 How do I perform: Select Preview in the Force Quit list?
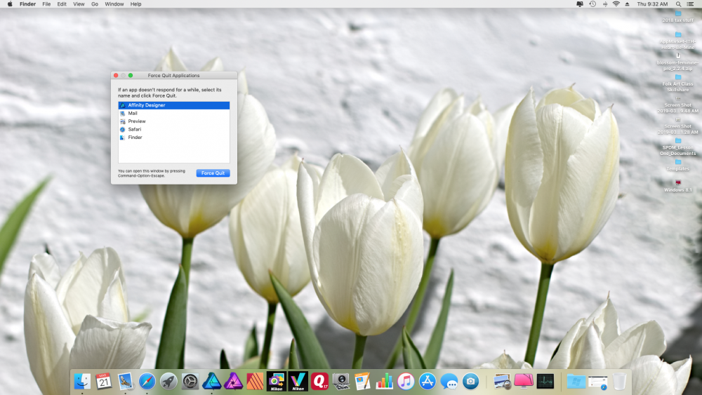coord(173,121)
